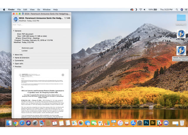Viewport: 188px width, 135px height.
Task: Close the Info window
Action: [x=14, y=14]
